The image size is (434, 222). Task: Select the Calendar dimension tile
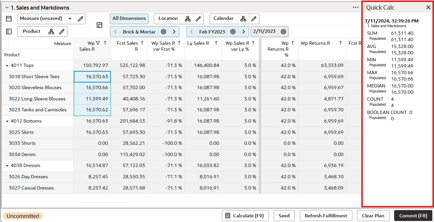point(223,19)
